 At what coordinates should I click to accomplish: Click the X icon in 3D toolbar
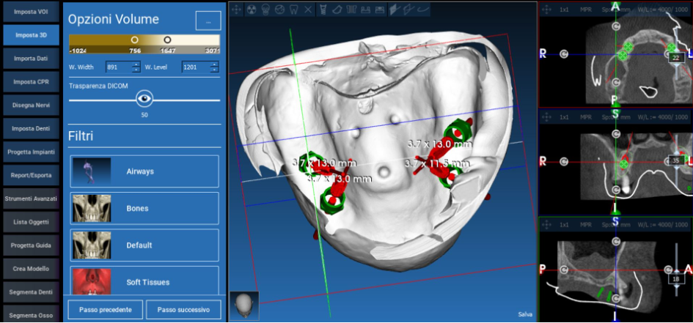[x=308, y=10]
